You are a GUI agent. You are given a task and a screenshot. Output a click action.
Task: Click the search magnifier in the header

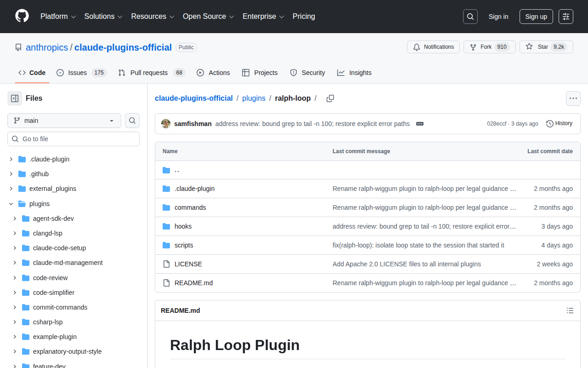pos(470,17)
